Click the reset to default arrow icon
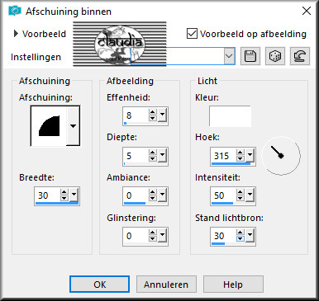Viewport: 319px width, 301px height. coord(300,56)
